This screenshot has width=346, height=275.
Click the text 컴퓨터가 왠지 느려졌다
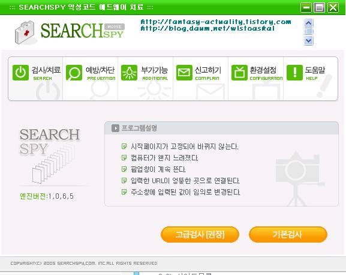point(164,158)
